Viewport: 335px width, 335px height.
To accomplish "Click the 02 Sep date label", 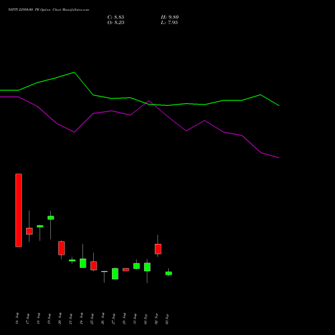I will coord(156,318).
